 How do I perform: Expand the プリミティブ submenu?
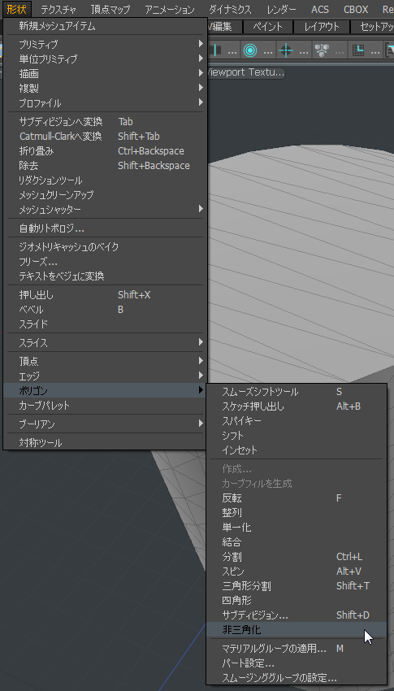(106, 44)
